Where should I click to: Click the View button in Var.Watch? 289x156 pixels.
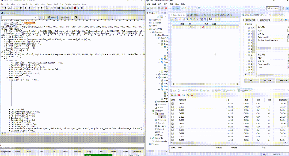coord(65,17)
